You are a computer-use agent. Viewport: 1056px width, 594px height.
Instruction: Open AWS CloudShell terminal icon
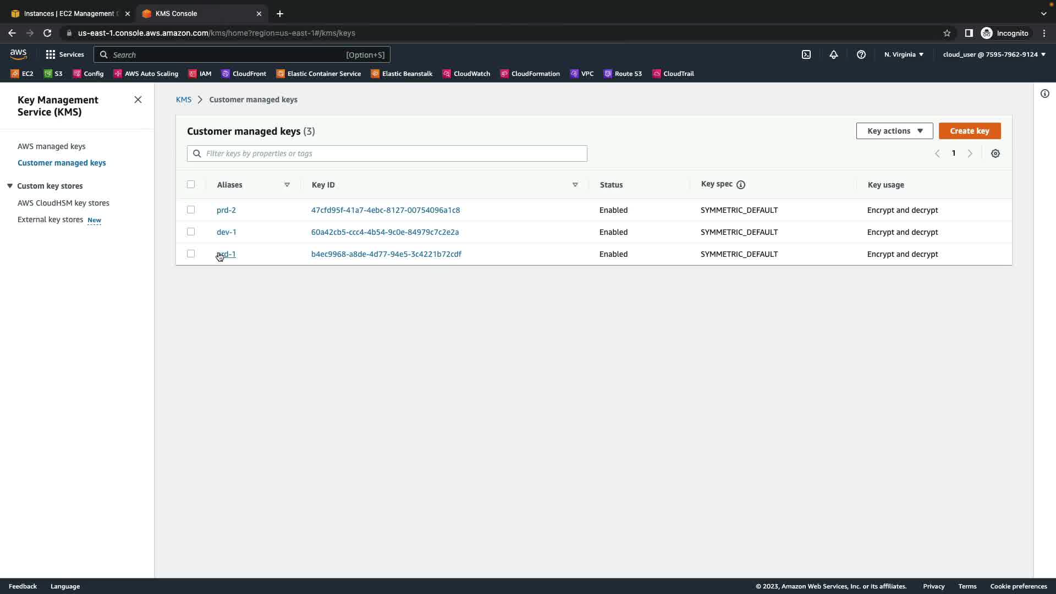(x=806, y=54)
